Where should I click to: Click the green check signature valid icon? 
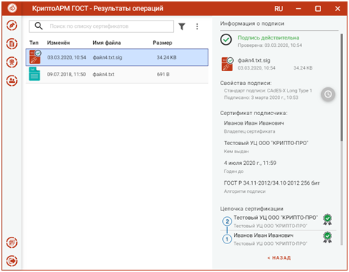tap(226, 40)
